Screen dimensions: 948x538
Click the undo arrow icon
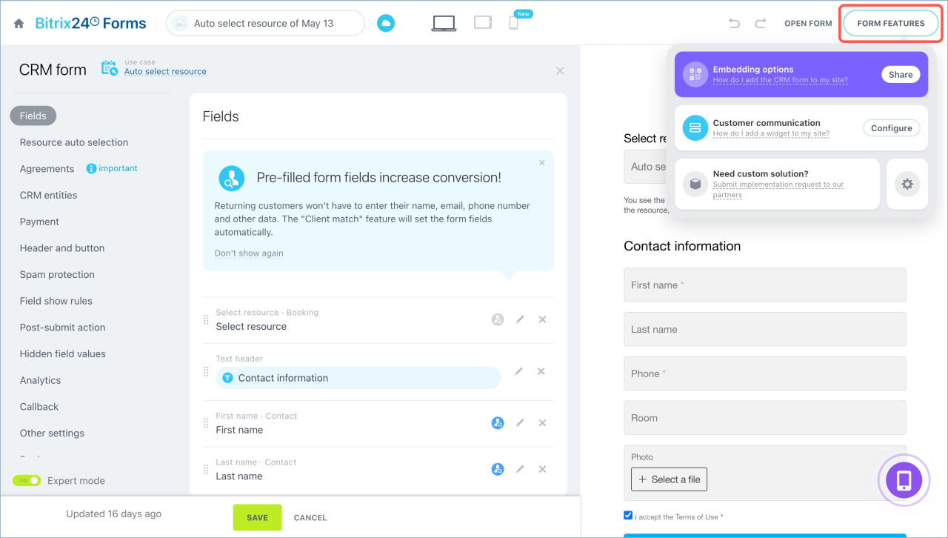[734, 24]
